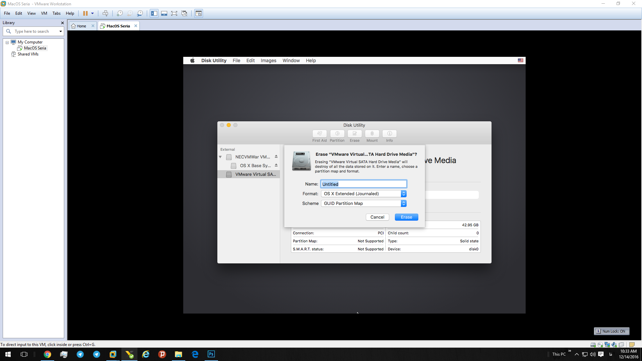Open the Images menu in Disk Utility

[269, 61]
